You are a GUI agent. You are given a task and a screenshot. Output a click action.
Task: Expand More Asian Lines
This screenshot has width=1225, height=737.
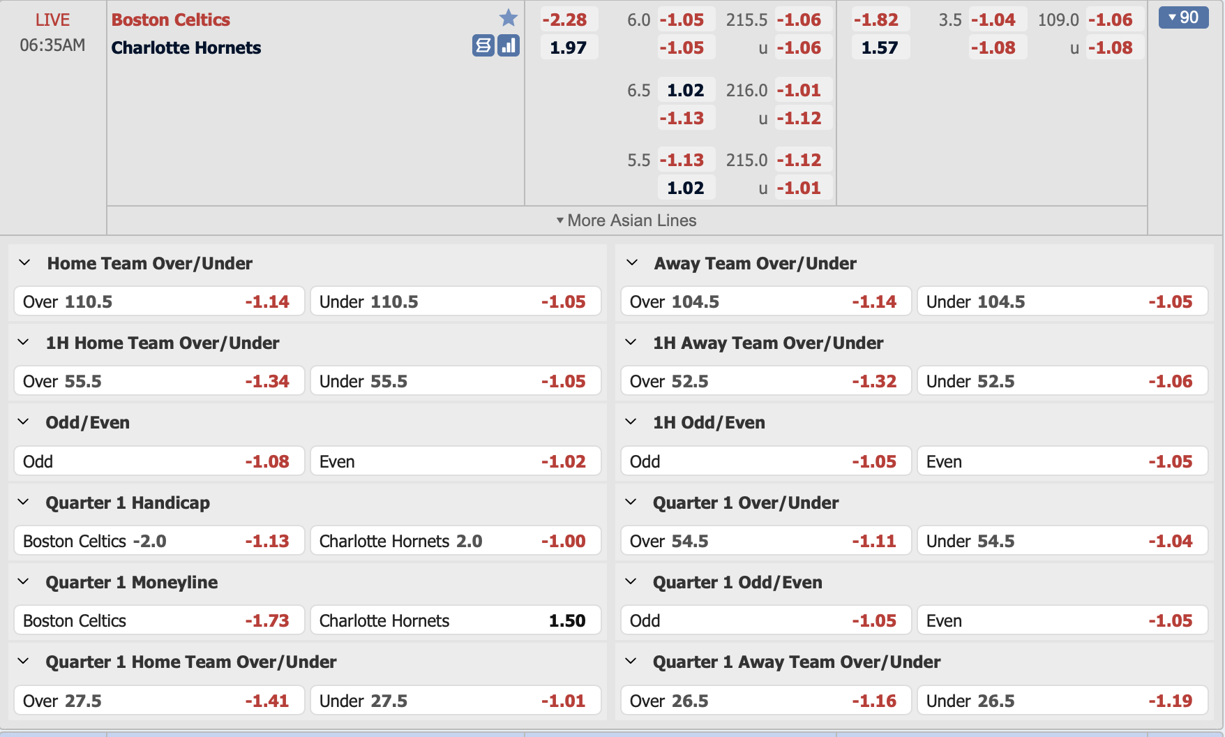point(626,221)
